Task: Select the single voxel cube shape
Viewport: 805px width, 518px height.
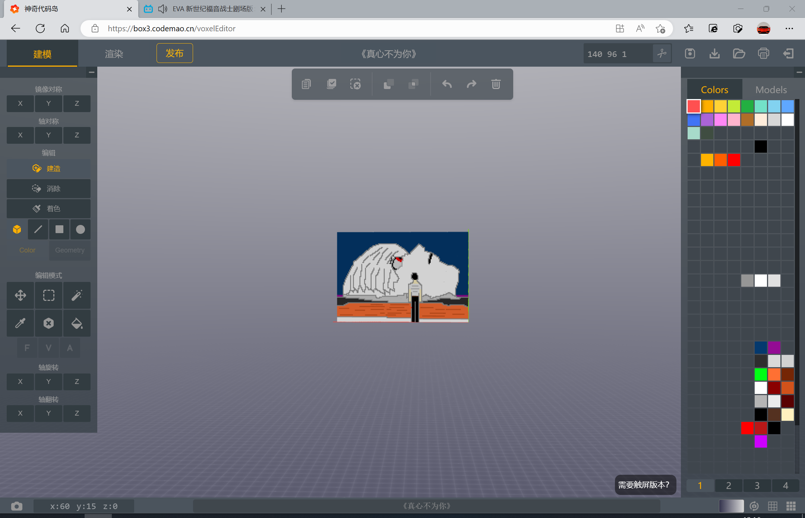Action: coord(17,229)
